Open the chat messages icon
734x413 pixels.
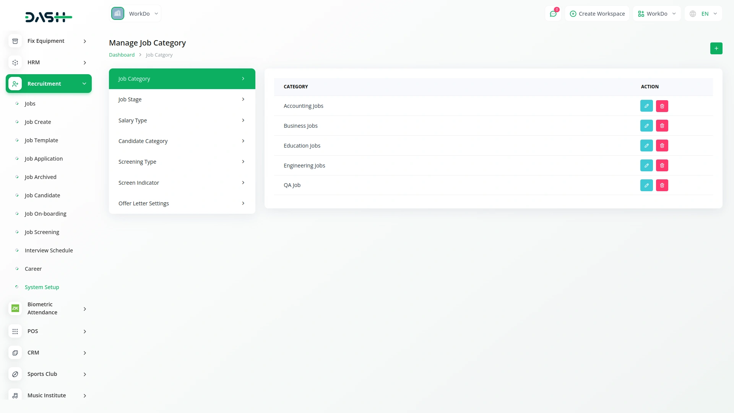point(553,14)
